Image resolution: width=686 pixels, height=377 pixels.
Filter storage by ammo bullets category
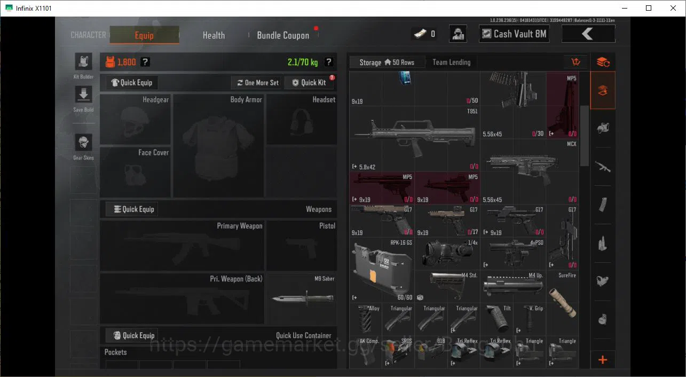603,243
